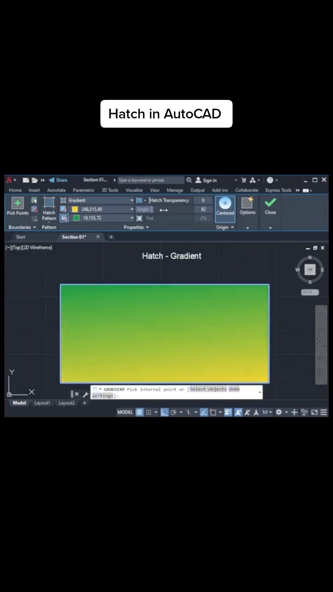Image resolution: width=333 pixels, height=592 pixels.
Task: Click the gradient color 2 toggle icon
Action: click(x=63, y=218)
